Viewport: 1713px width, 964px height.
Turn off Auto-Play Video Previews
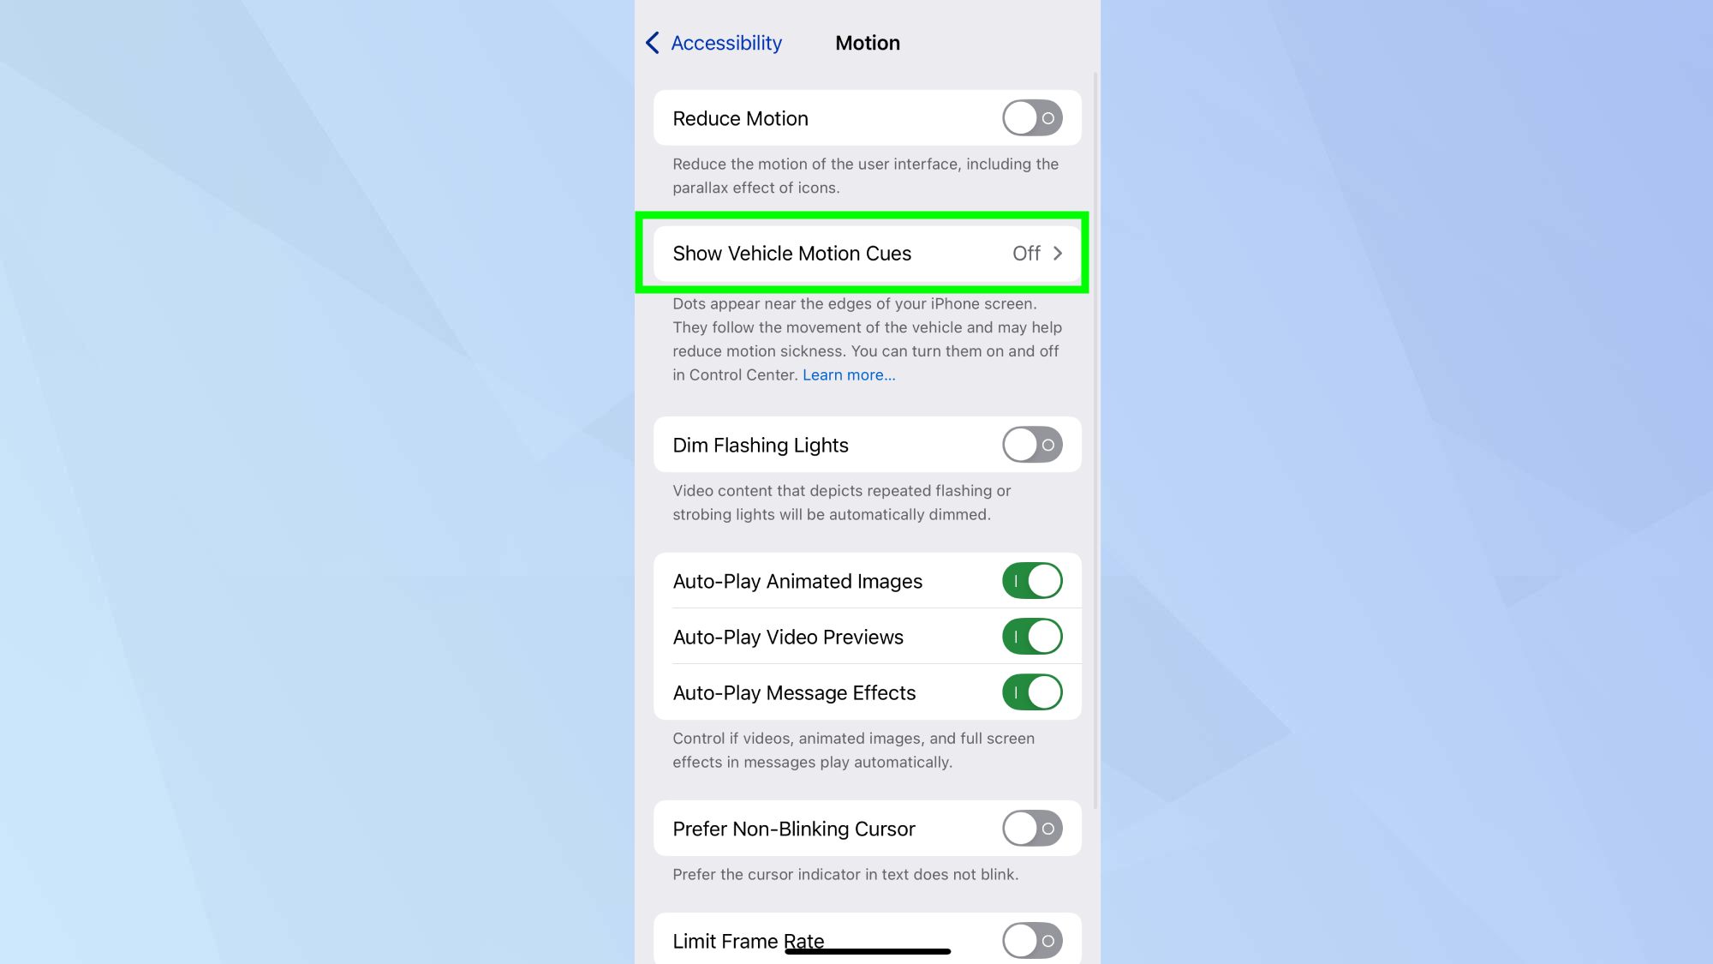1032,637
